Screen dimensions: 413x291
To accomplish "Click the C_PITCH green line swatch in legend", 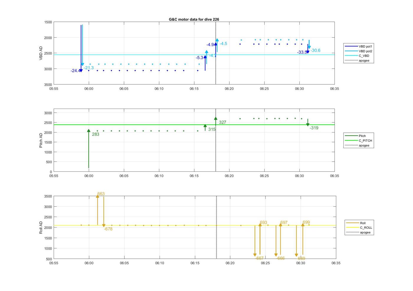I will pos(351,140).
